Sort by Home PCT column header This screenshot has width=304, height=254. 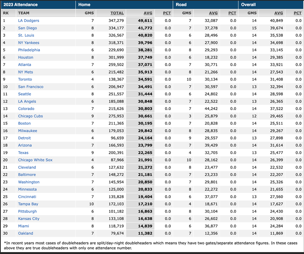[167, 13]
